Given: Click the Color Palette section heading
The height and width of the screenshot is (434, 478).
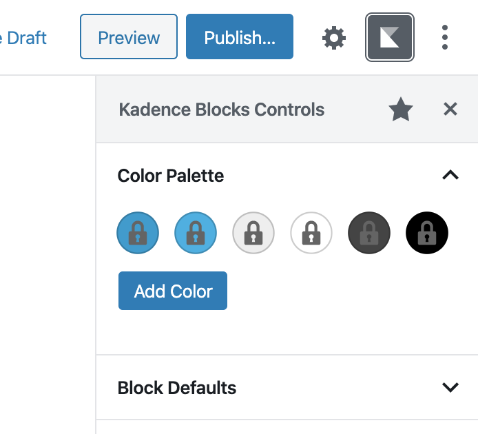Looking at the screenshot, I should click(x=171, y=176).
